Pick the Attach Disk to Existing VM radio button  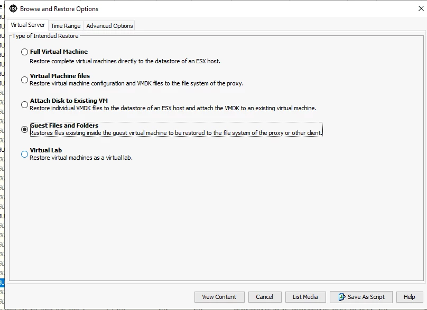coord(24,105)
